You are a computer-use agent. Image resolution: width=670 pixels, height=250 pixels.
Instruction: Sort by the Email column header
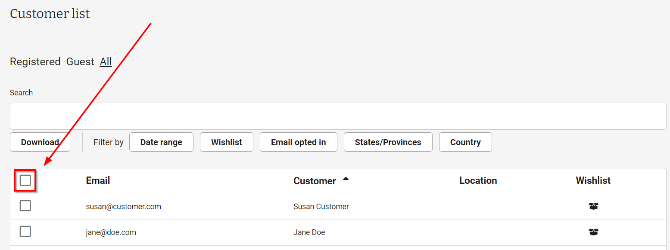(98, 180)
